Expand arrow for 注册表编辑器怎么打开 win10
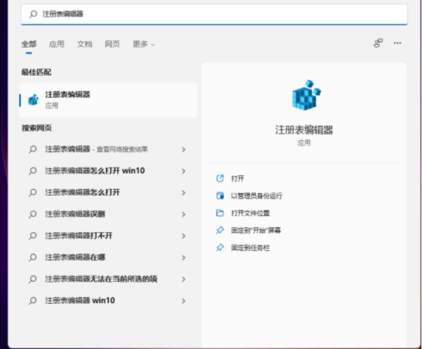This screenshot has height=349, width=422. [x=183, y=171]
